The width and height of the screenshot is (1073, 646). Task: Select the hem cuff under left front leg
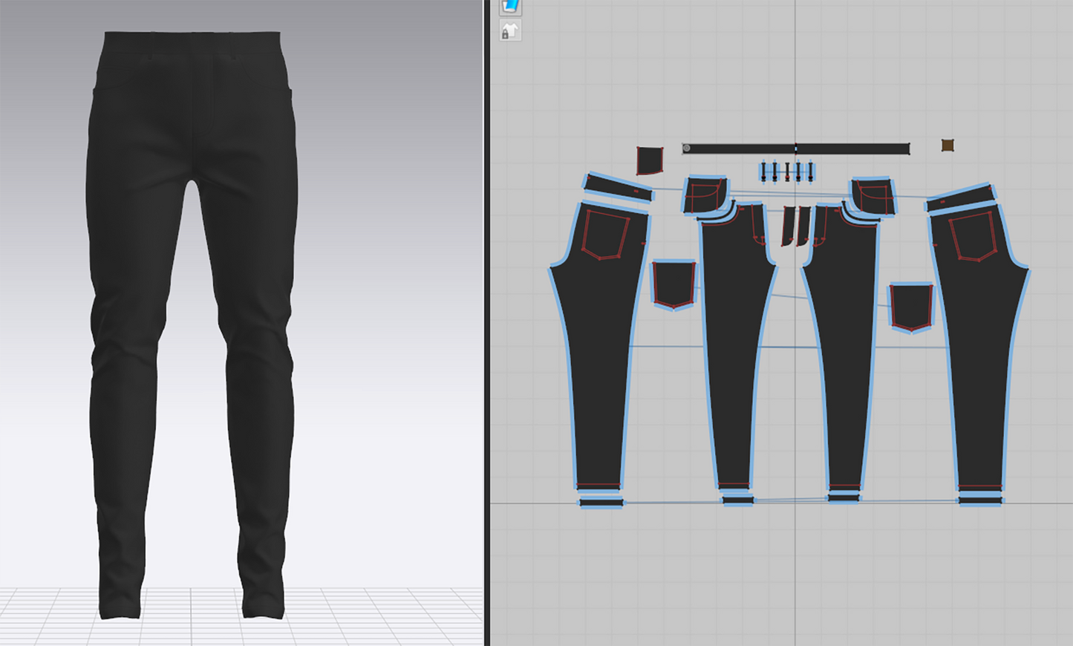pos(737,501)
